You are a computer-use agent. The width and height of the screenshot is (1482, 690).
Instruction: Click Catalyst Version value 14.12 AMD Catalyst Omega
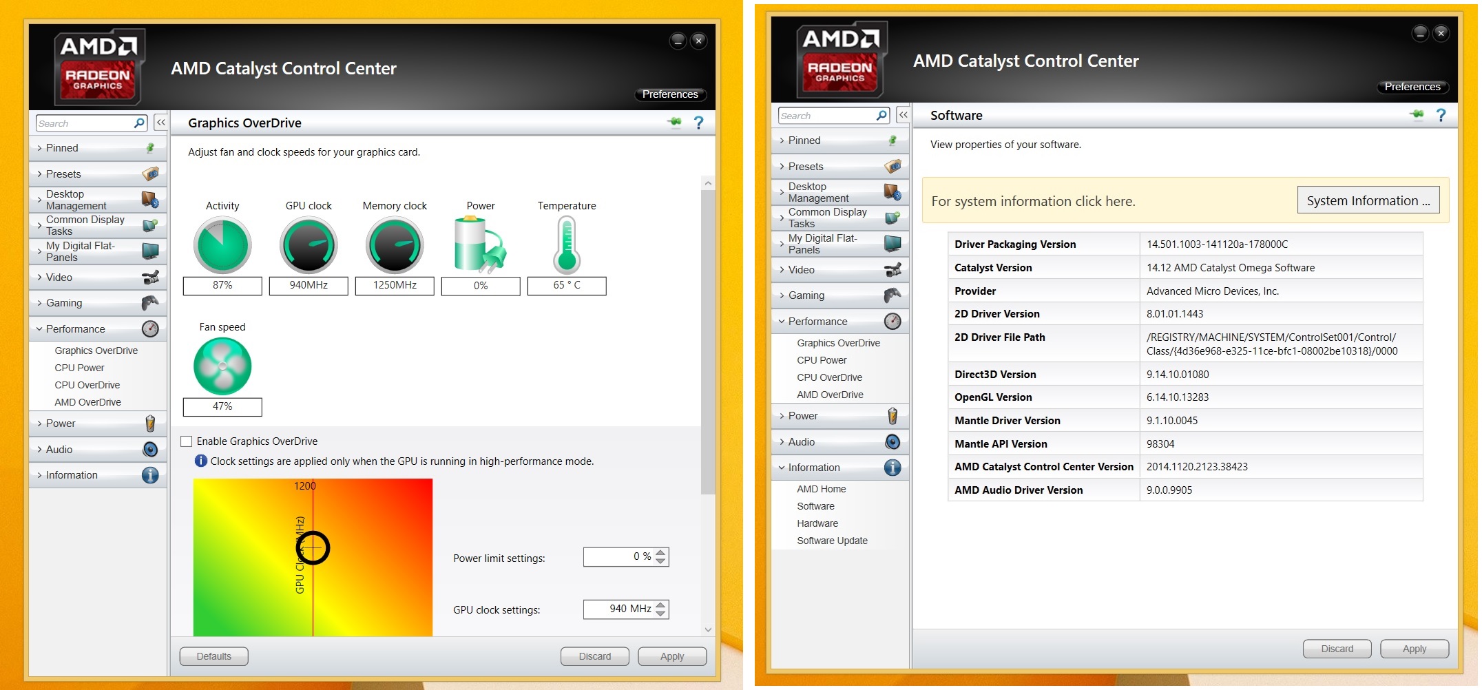[x=1231, y=268]
